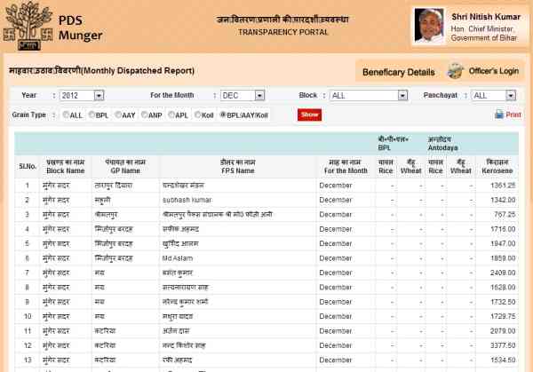
Task: Open the Year dropdown
Action: coord(81,95)
